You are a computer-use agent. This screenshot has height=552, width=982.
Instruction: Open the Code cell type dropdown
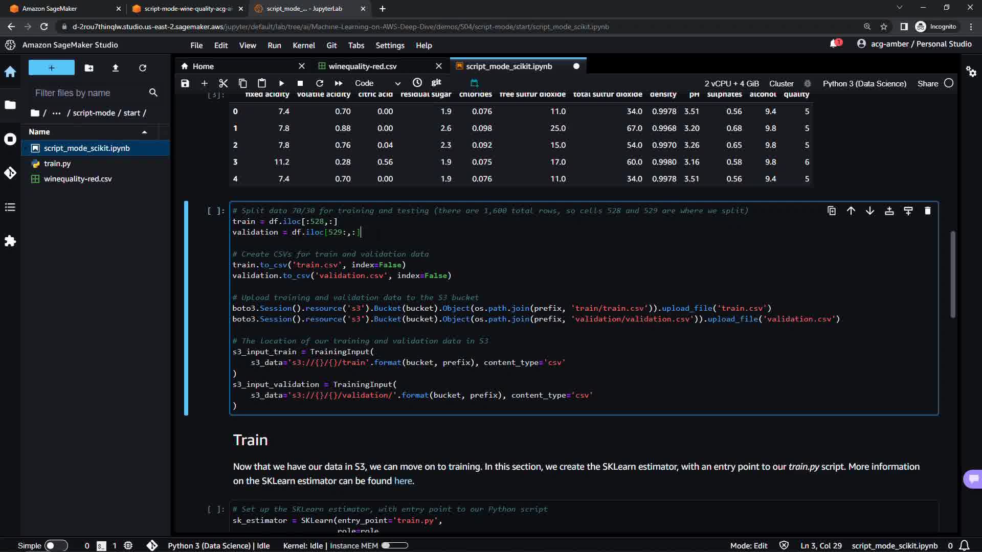pos(377,83)
